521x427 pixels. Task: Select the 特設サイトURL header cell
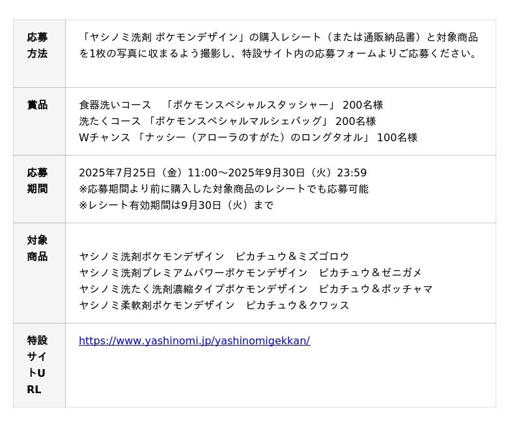pos(37,365)
